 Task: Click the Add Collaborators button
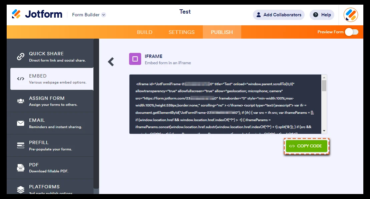pos(278,15)
